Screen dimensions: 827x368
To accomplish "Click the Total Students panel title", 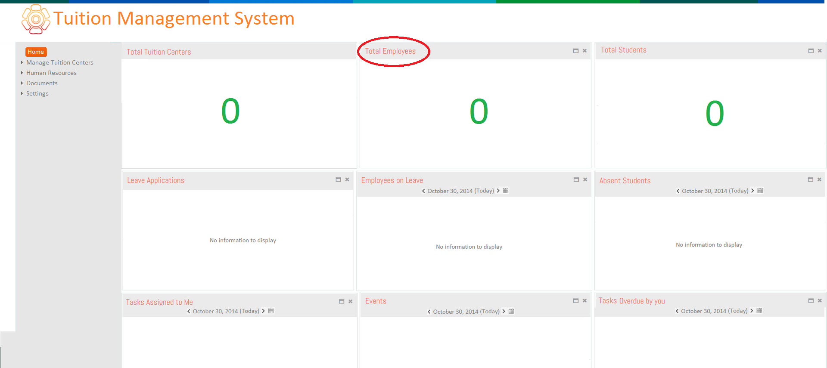I will [624, 50].
